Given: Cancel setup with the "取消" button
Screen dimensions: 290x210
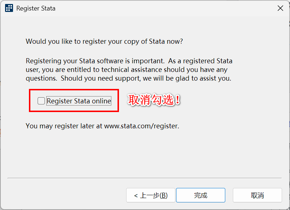Looking at the screenshot, I should (x=257, y=195).
